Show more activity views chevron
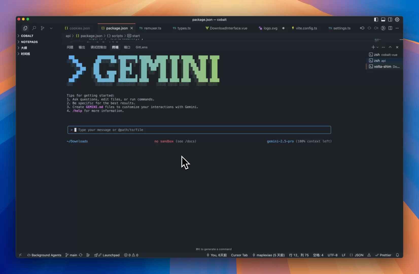419x274 pixels. pyautogui.click(x=51, y=28)
